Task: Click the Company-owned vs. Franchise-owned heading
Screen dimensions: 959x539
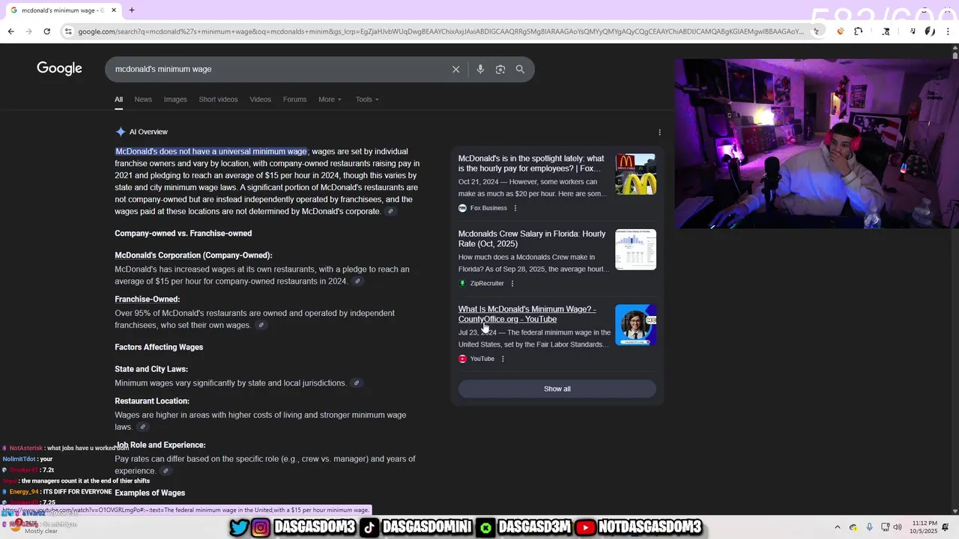Action: (x=183, y=234)
